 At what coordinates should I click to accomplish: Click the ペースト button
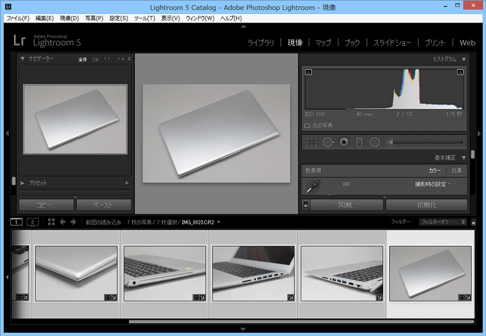click(x=103, y=205)
